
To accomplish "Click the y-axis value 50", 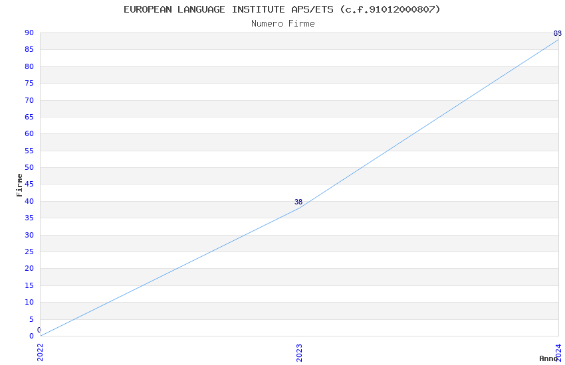I will coord(29,167).
